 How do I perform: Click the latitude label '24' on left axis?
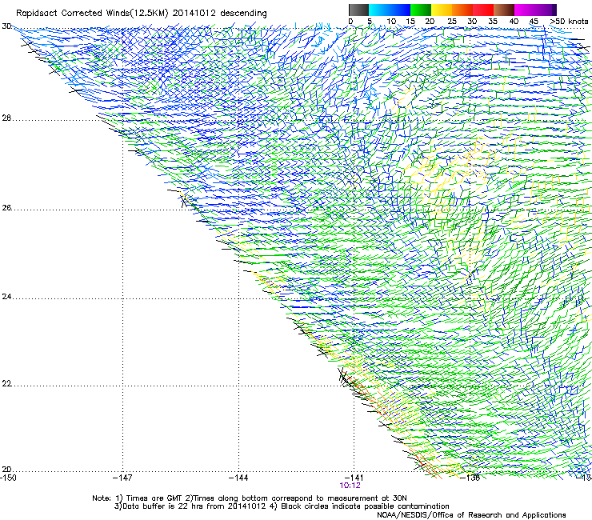(6, 297)
